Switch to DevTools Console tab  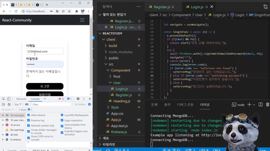coord(35,99)
